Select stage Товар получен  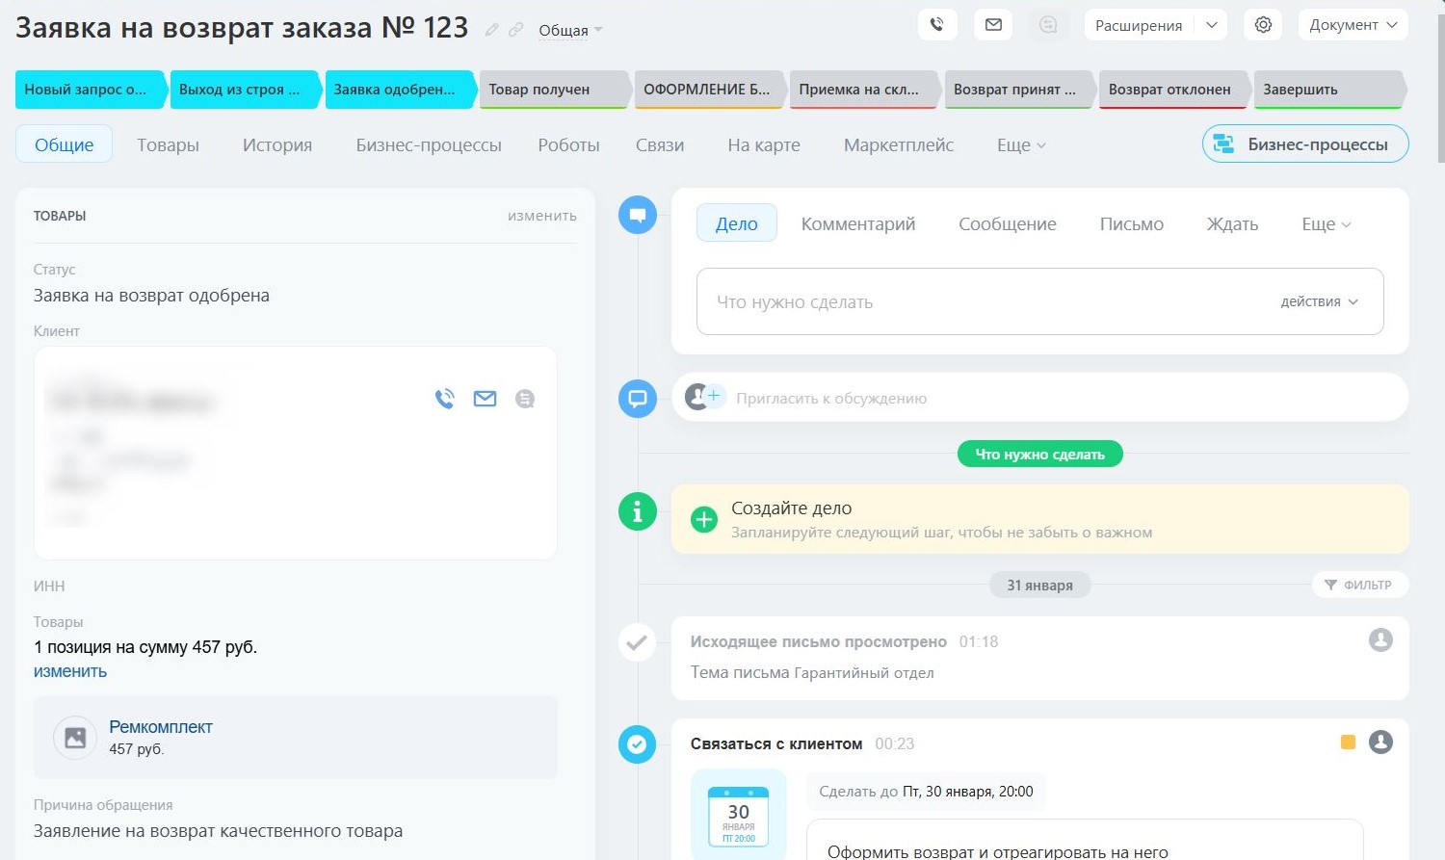554,90
